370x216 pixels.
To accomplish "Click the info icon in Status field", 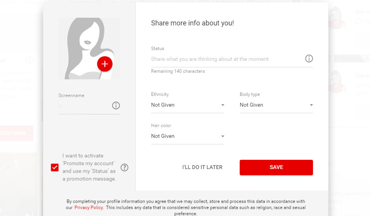I will click(x=309, y=59).
